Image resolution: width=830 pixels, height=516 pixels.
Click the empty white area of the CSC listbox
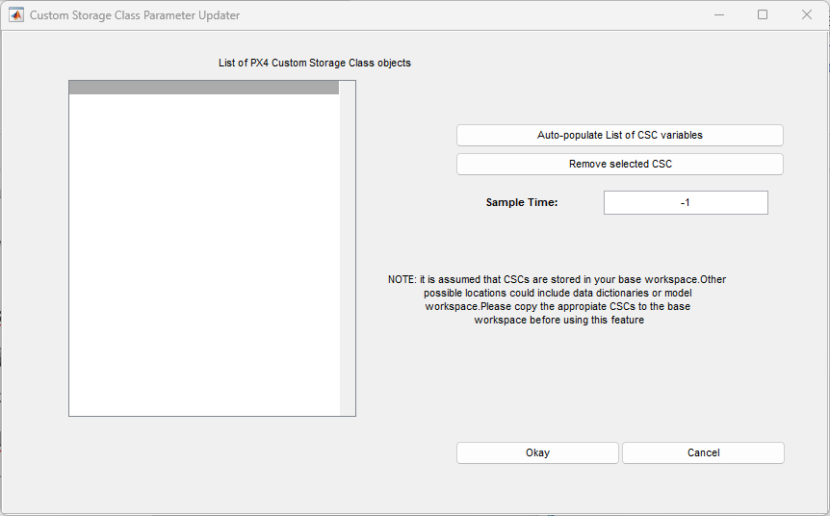(x=204, y=254)
